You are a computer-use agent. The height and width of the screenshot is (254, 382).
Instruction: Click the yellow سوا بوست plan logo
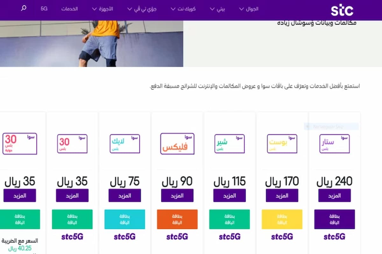282,144
